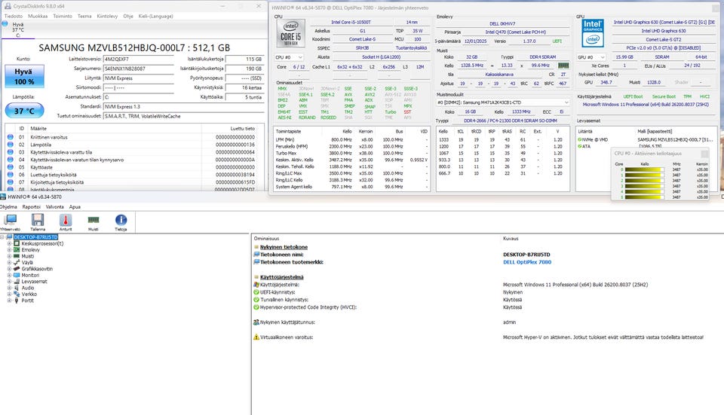Image resolution: width=724 pixels, height=415 pixels.
Task: Expand the Levyasemat tree node
Action: (8, 282)
